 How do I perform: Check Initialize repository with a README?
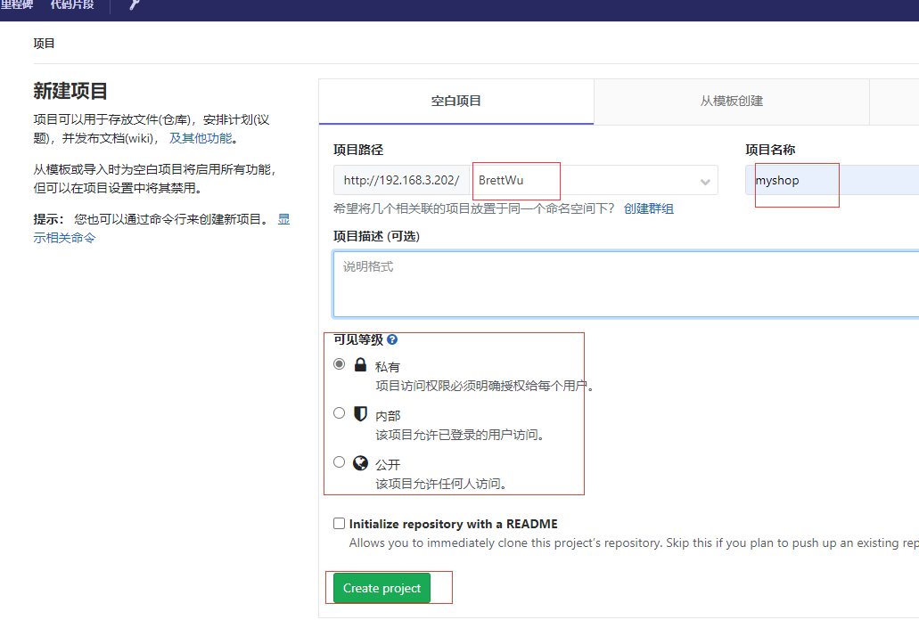(339, 524)
